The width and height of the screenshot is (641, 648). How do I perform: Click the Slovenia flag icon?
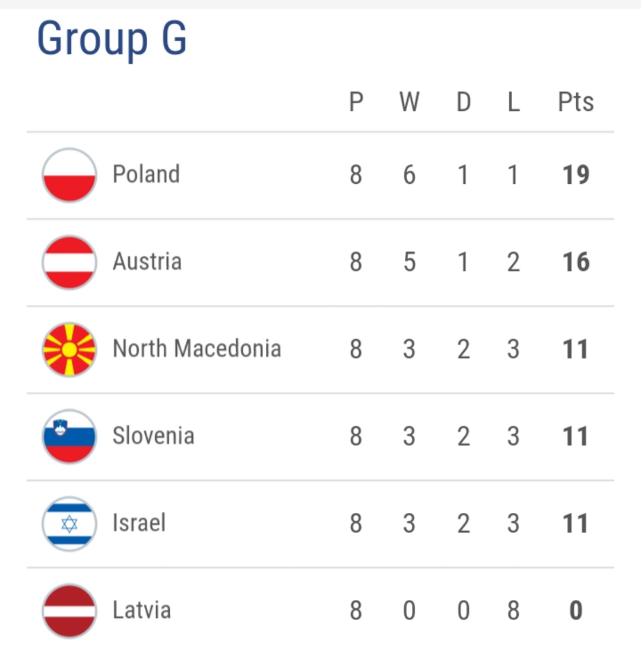coord(69,436)
